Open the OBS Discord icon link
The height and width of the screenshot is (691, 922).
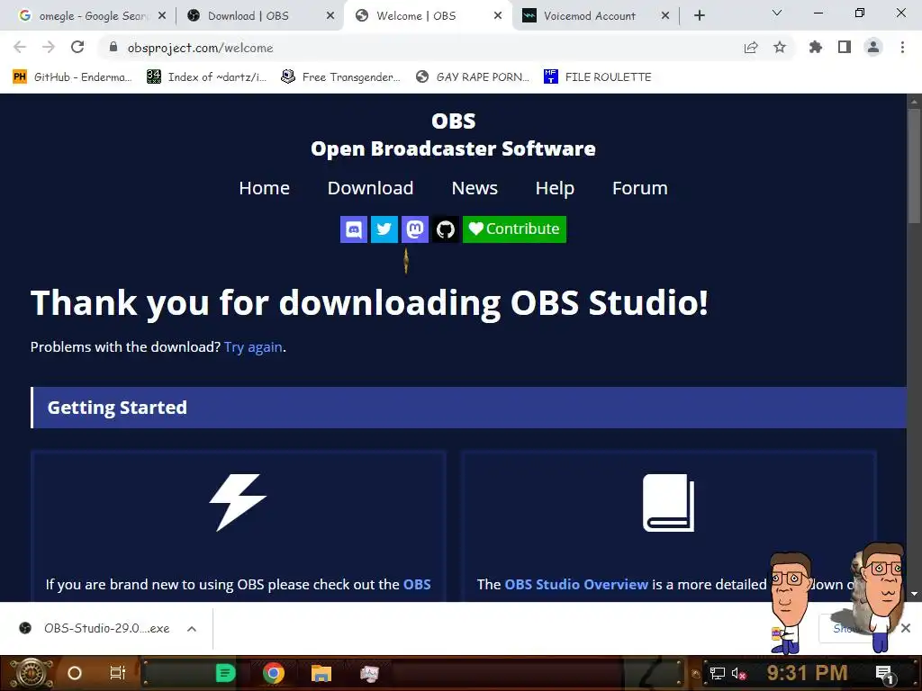353,229
